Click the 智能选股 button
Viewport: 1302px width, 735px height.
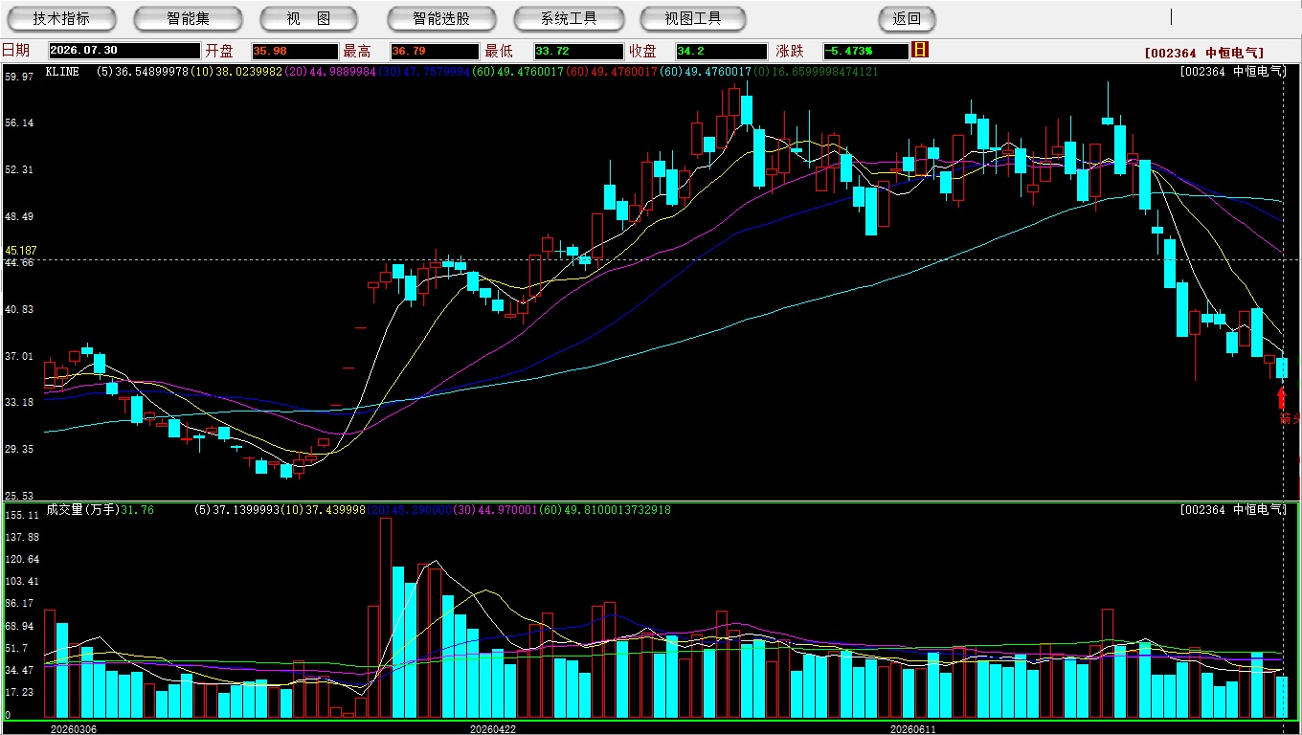pyautogui.click(x=441, y=18)
